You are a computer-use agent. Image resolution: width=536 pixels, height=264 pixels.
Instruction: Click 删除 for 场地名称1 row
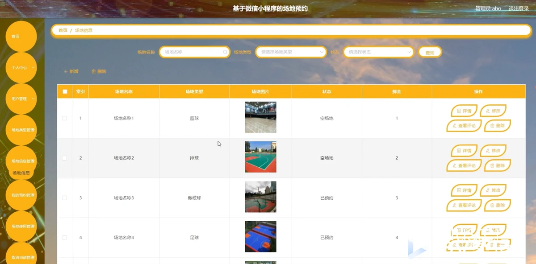coord(498,126)
